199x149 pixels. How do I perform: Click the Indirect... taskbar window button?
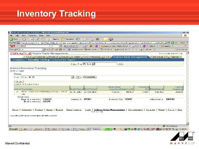point(95,129)
